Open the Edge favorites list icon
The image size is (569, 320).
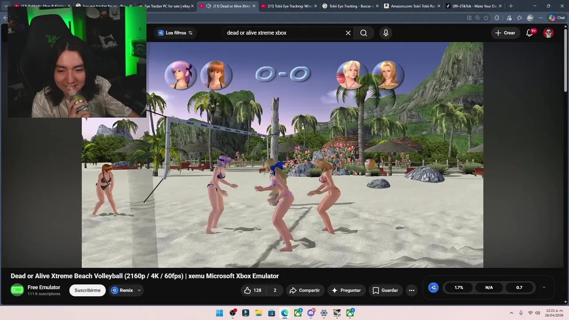[519, 18]
